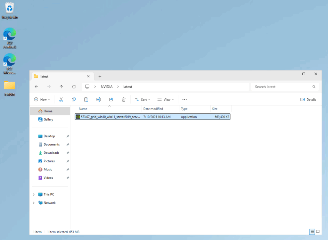The width and height of the screenshot is (328, 240).
Task: Click the pin icon next to Downloads
Action: tap(68, 153)
